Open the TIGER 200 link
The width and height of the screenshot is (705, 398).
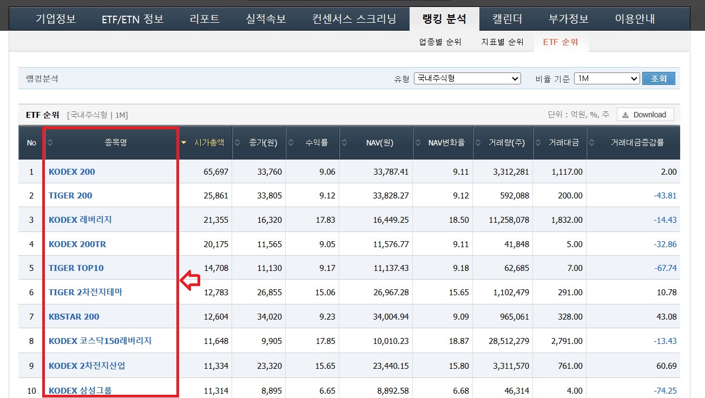tap(70, 196)
